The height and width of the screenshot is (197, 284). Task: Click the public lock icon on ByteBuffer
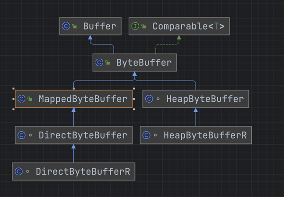click(x=107, y=63)
